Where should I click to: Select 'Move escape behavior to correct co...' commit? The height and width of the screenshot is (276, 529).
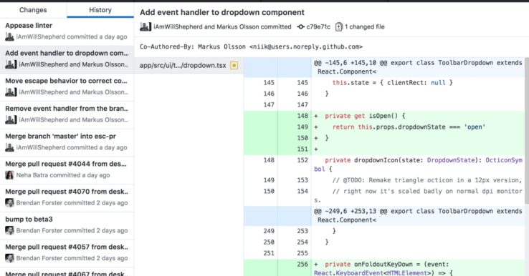67,87
